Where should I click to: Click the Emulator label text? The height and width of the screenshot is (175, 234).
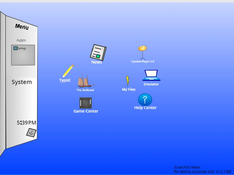(x=151, y=84)
